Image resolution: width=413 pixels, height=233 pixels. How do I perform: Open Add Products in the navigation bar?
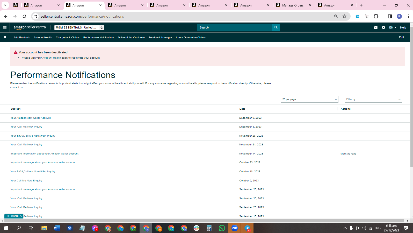[22, 38]
